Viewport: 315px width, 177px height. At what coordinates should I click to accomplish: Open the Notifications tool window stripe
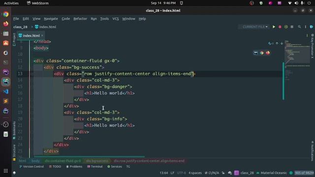pyautogui.click(x=312, y=151)
